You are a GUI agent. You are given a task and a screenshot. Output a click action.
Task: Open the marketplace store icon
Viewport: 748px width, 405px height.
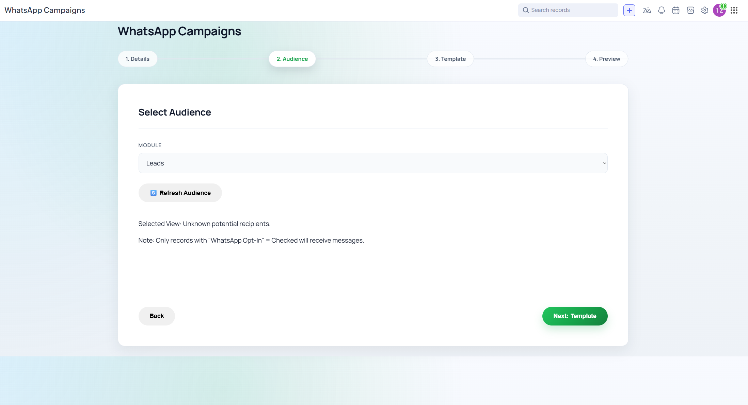coord(690,10)
